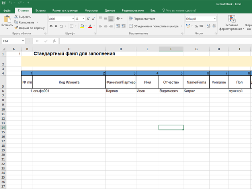This screenshot has width=252, height=189.
Task: Click into the formula bar
Action: coord(156,41)
